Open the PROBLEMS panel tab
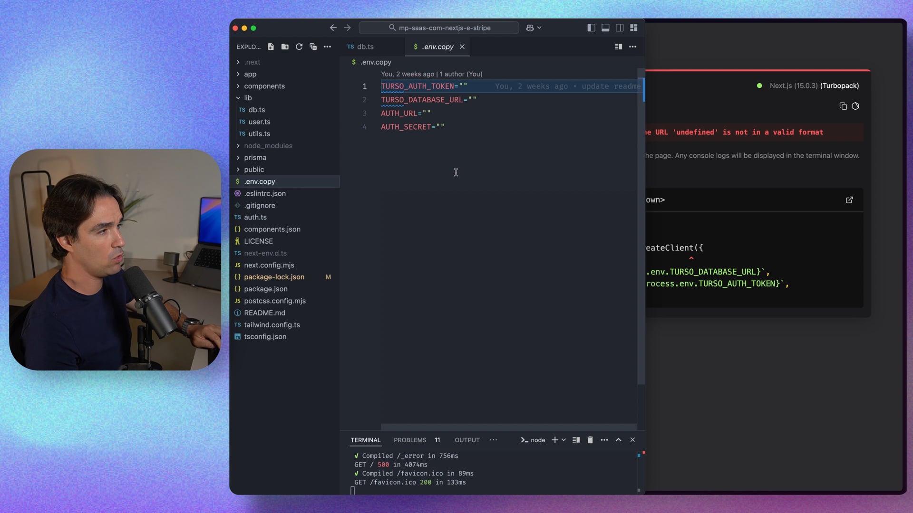This screenshot has width=913, height=513. (410, 440)
